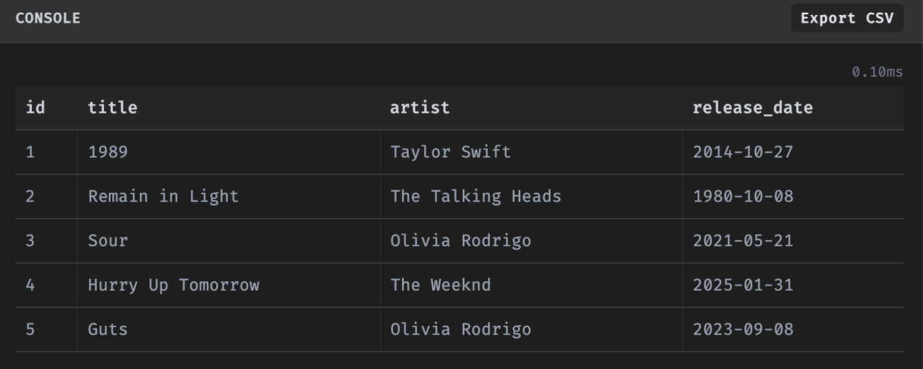
Task: Click Olivia Rodrigo in row 3
Action: 461,241
